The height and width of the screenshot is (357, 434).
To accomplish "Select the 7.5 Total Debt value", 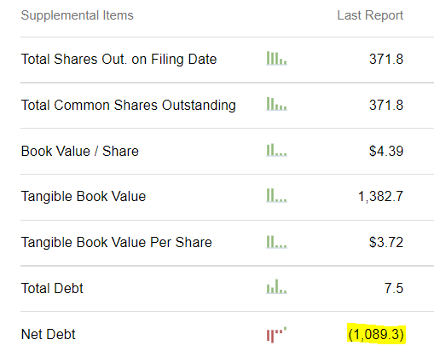I will coord(394,288).
